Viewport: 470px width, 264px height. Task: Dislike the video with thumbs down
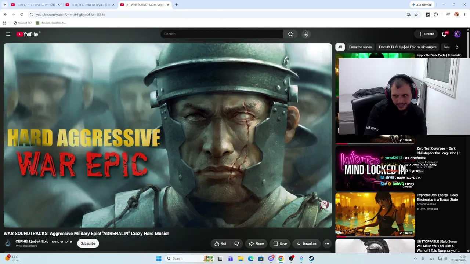point(237,244)
